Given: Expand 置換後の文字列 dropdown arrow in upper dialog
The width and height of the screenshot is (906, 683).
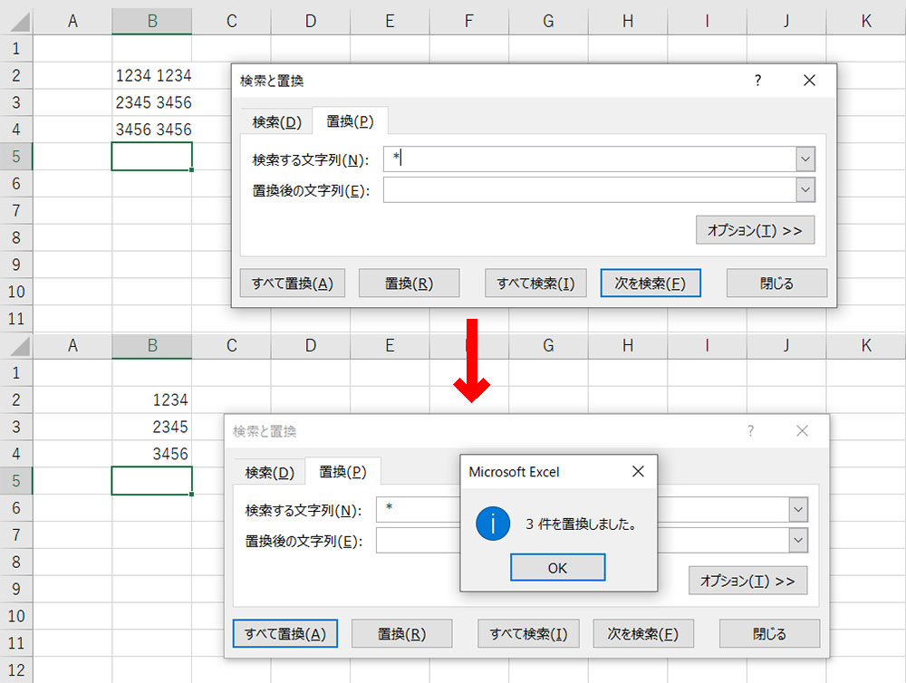Looking at the screenshot, I should click(805, 190).
